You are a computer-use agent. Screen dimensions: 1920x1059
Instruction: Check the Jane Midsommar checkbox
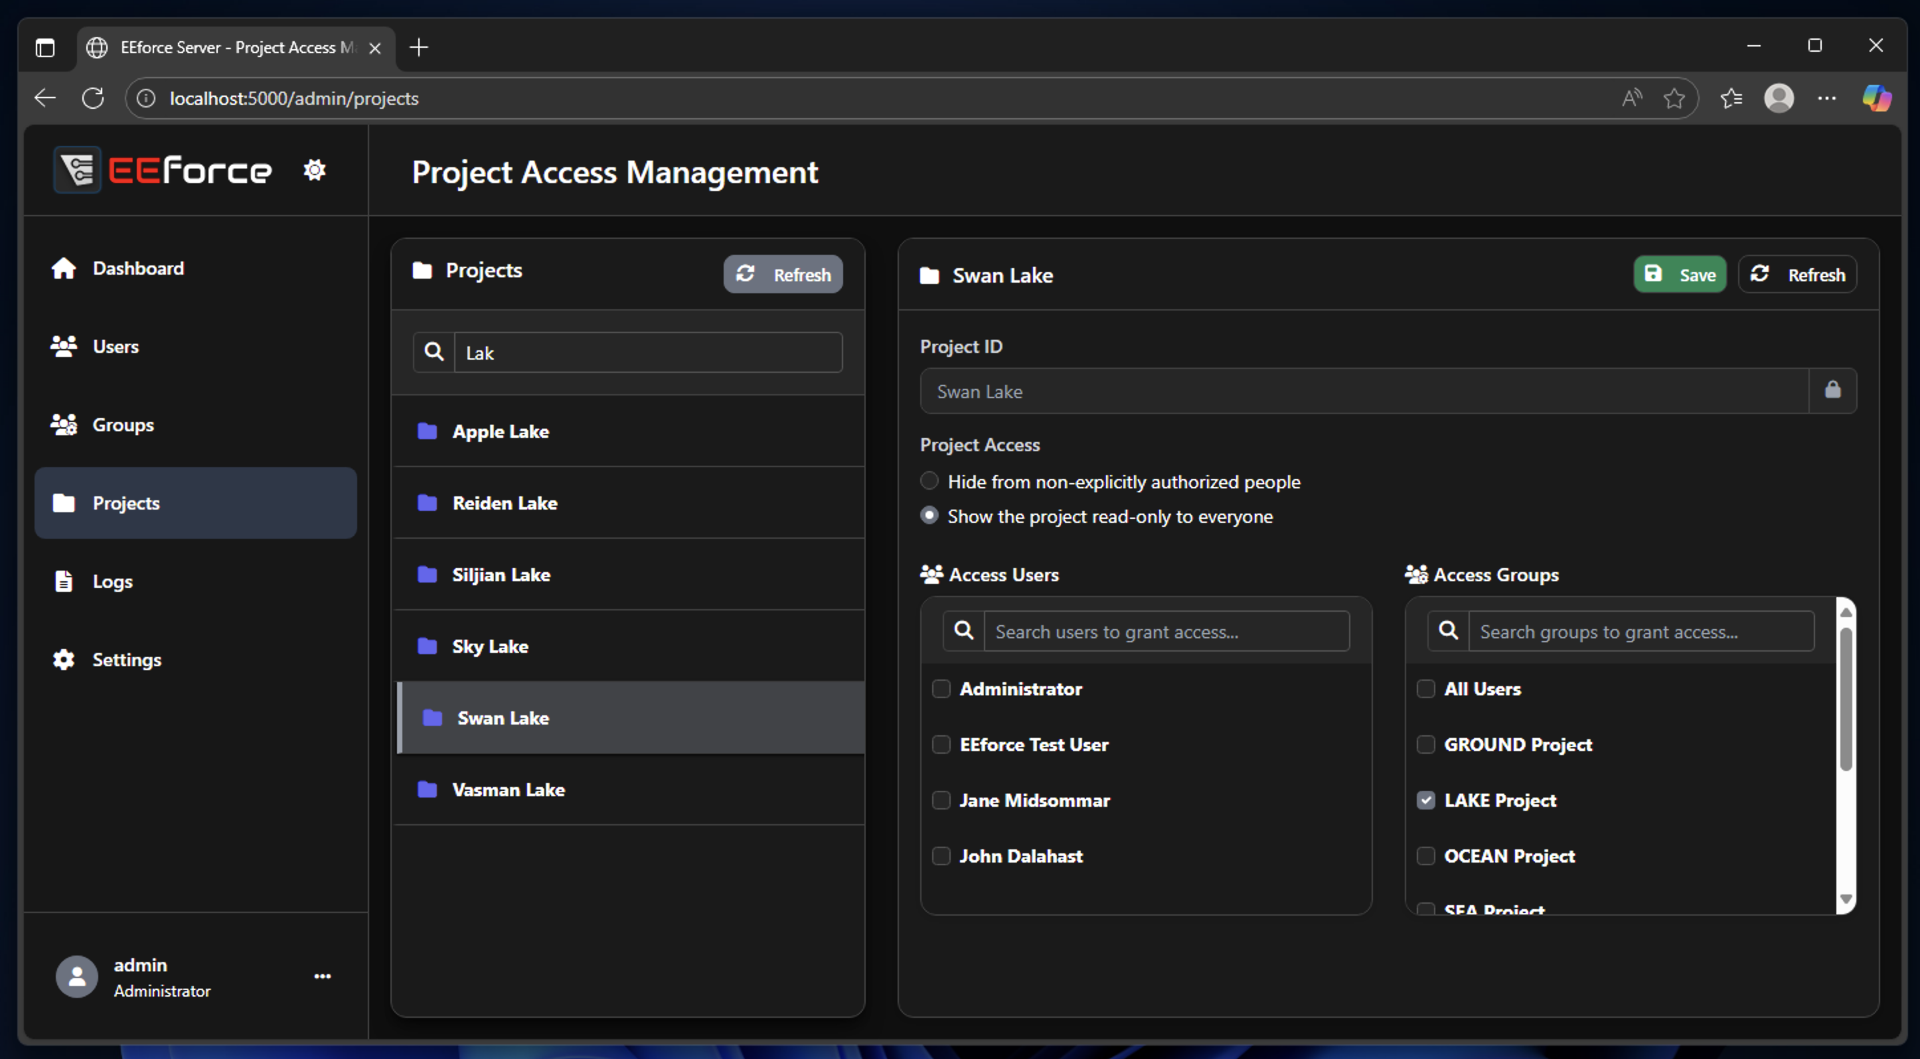941,801
